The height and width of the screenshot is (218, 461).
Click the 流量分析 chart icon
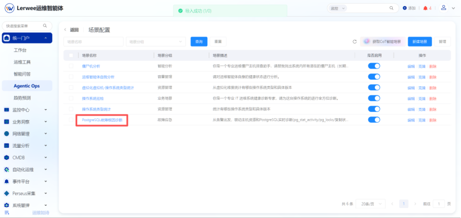pyautogui.click(x=7, y=146)
